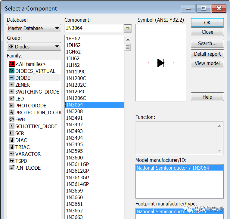Click the Function box scroll-up arrow

219,126
